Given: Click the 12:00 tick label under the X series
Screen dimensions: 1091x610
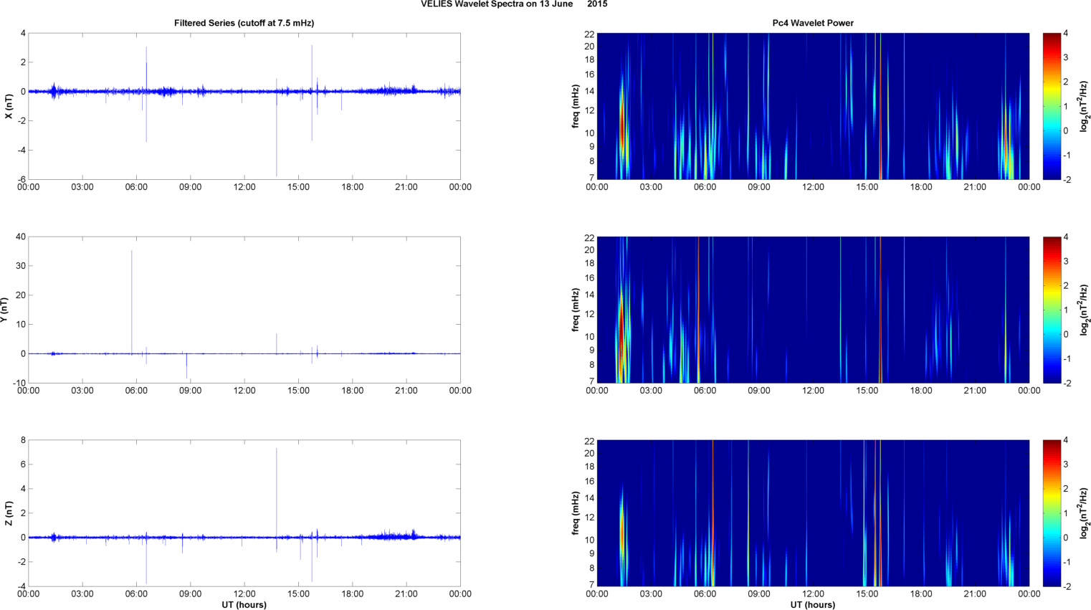Looking at the screenshot, I should tap(244, 187).
